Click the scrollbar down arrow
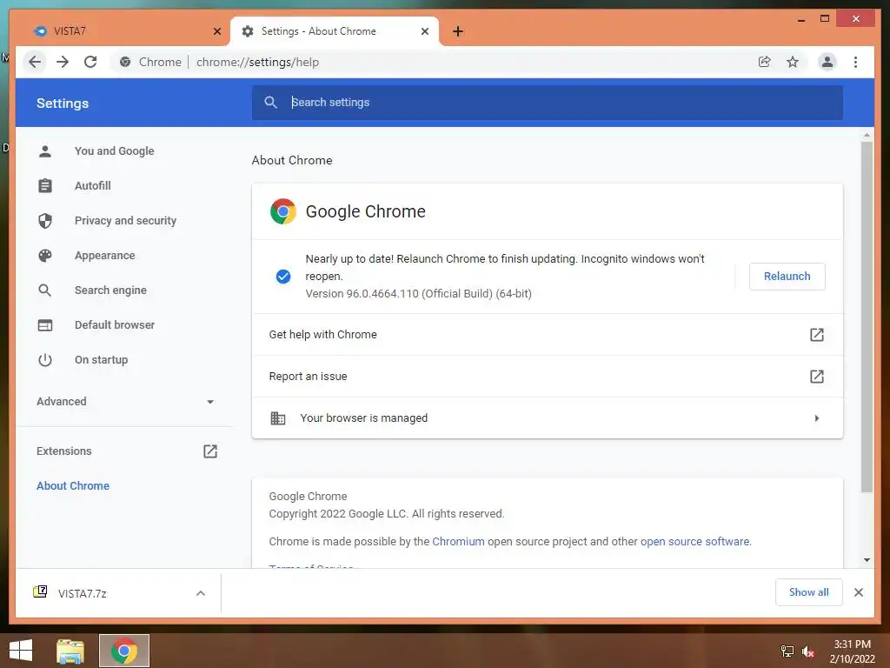This screenshot has height=668, width=890. point(867,560)
